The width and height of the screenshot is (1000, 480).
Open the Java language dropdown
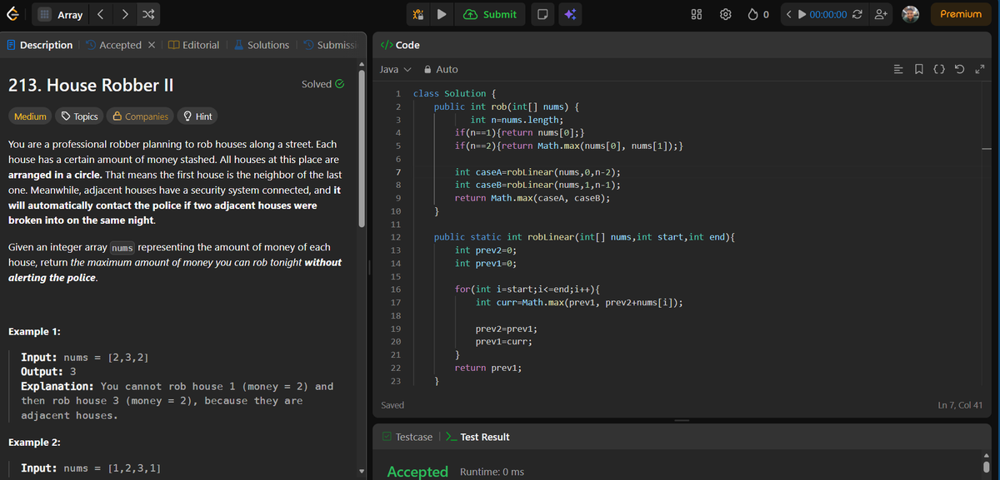395,69
